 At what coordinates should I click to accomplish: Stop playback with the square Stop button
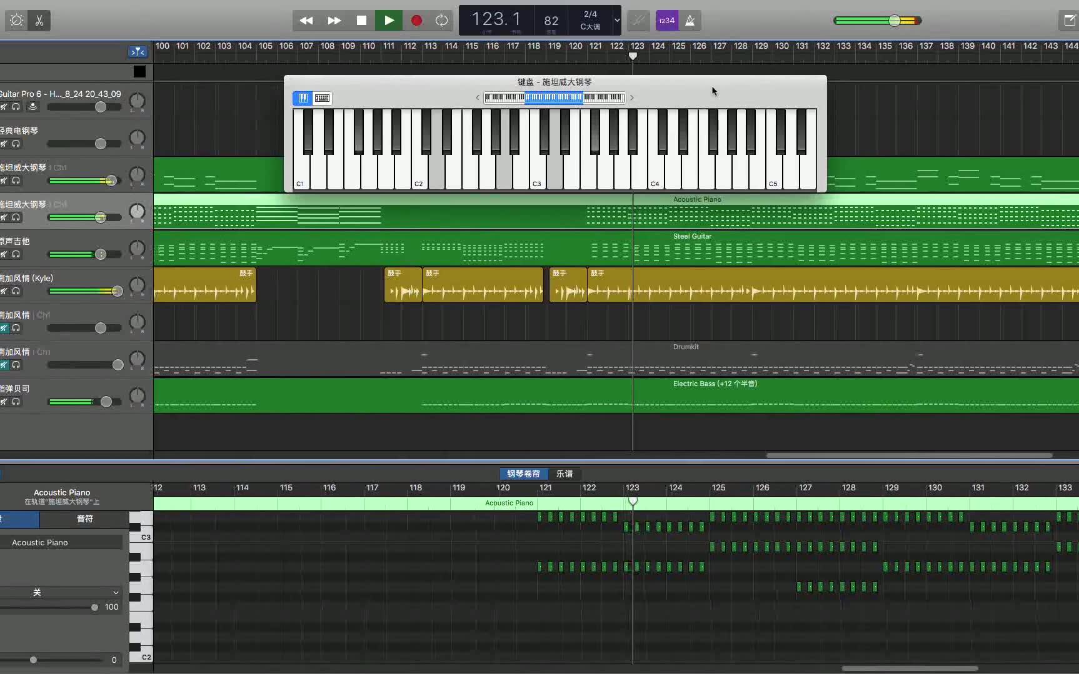(361, 21)
